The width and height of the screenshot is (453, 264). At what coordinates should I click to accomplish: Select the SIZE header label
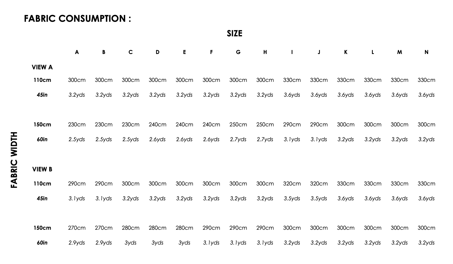click(x=234, y=34)
